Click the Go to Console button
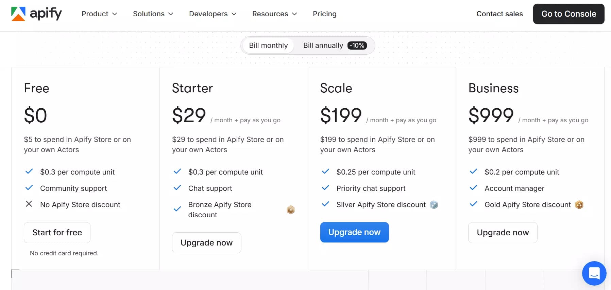 (x=568, y=14)
